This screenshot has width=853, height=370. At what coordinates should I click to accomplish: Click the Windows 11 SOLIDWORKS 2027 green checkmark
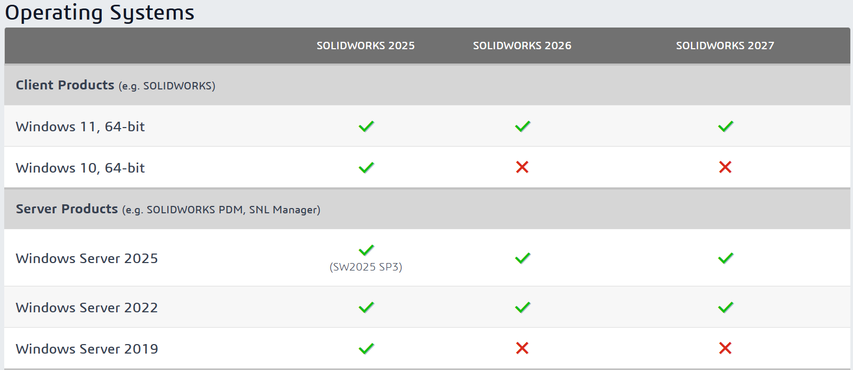(725, 127)
